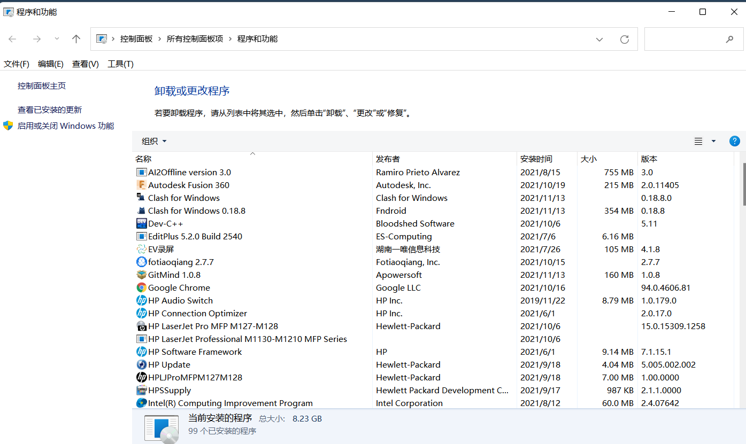The image size is (746, 444).
Task: Expand the address bar history dropdown
Action: click(599, 39)
